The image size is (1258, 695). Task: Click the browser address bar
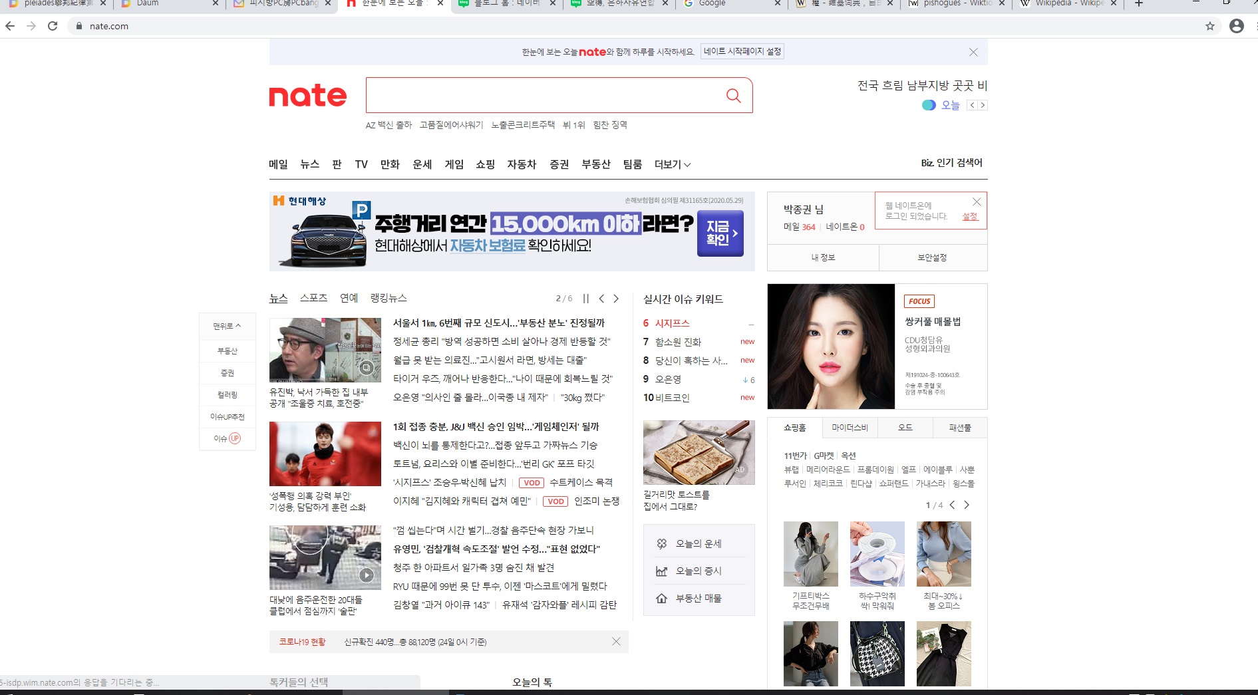[x=639, y=26]
